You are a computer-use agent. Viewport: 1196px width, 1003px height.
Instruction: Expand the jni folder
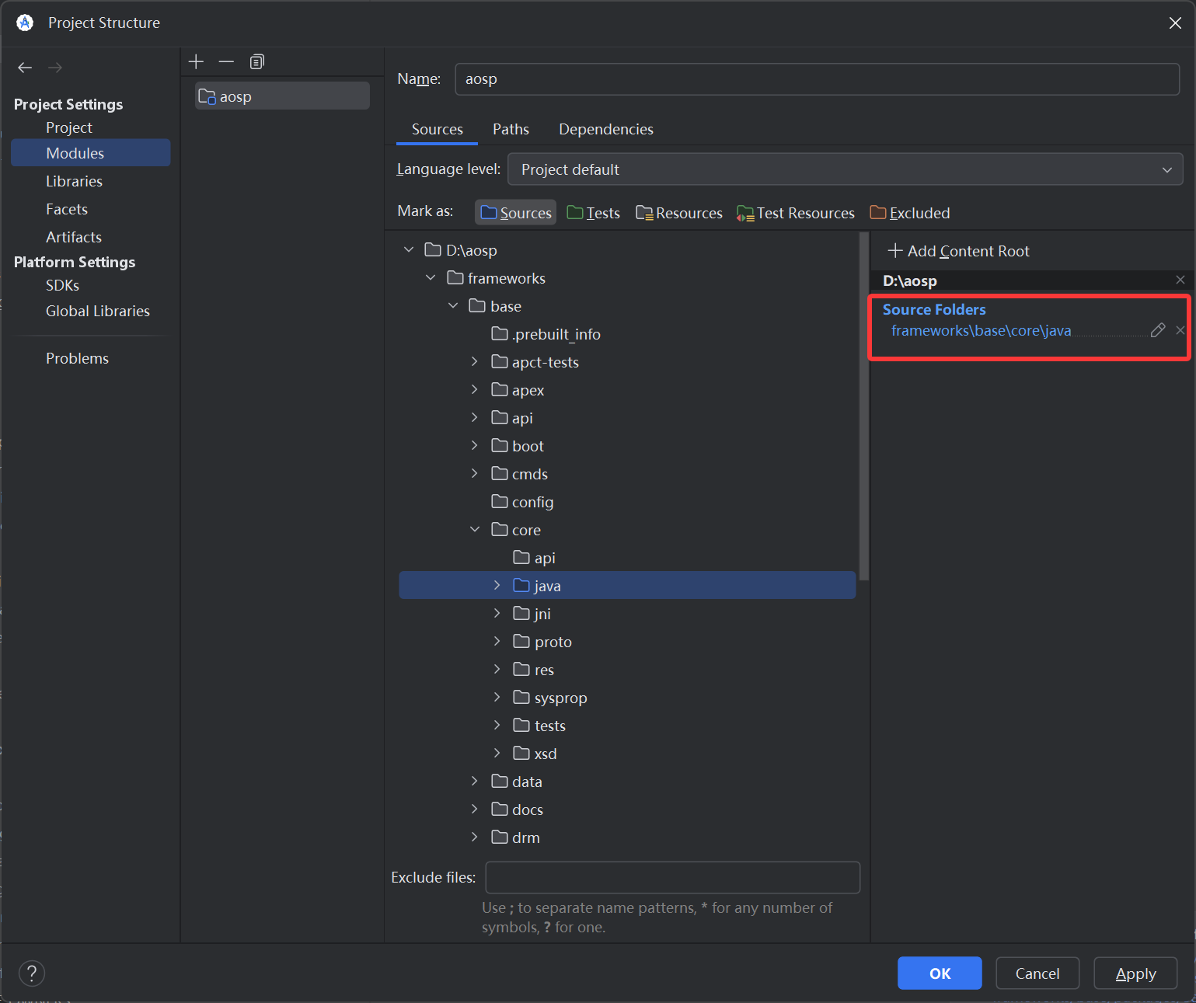[497, 613]
